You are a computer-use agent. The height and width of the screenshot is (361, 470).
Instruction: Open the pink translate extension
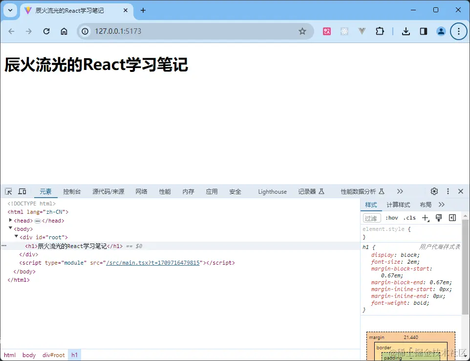point(327,31)
